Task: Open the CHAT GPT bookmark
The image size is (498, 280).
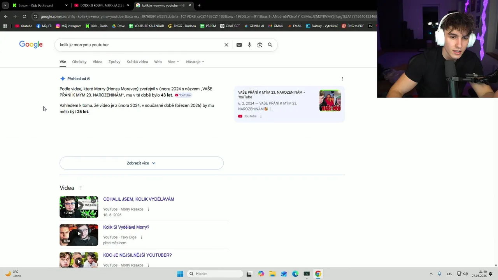Action: tap(230, 26)
